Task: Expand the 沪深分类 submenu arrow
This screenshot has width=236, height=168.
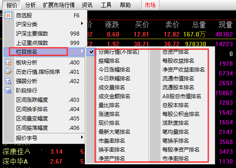Action: [x=82, y=24]
